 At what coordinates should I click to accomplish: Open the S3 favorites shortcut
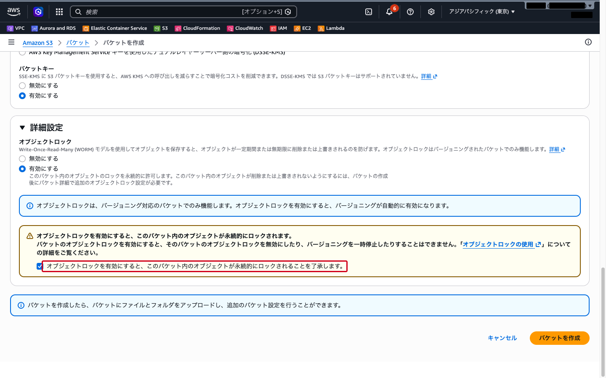tap(161, 28)
